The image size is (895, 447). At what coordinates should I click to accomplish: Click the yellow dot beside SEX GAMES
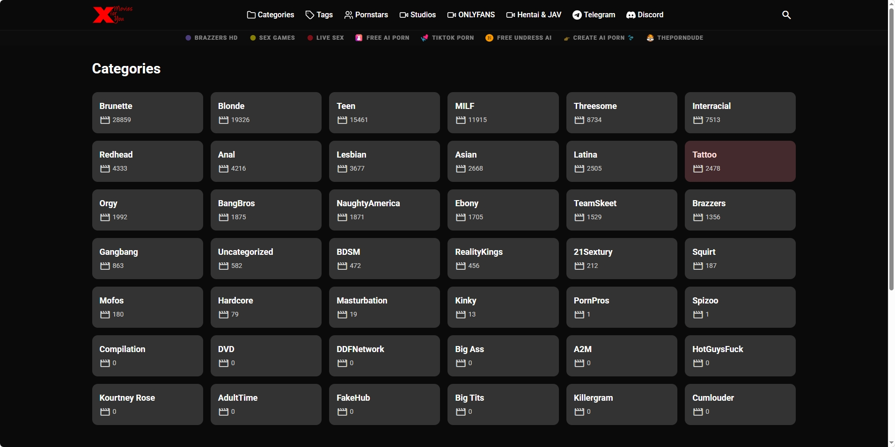tap(253, 38)
